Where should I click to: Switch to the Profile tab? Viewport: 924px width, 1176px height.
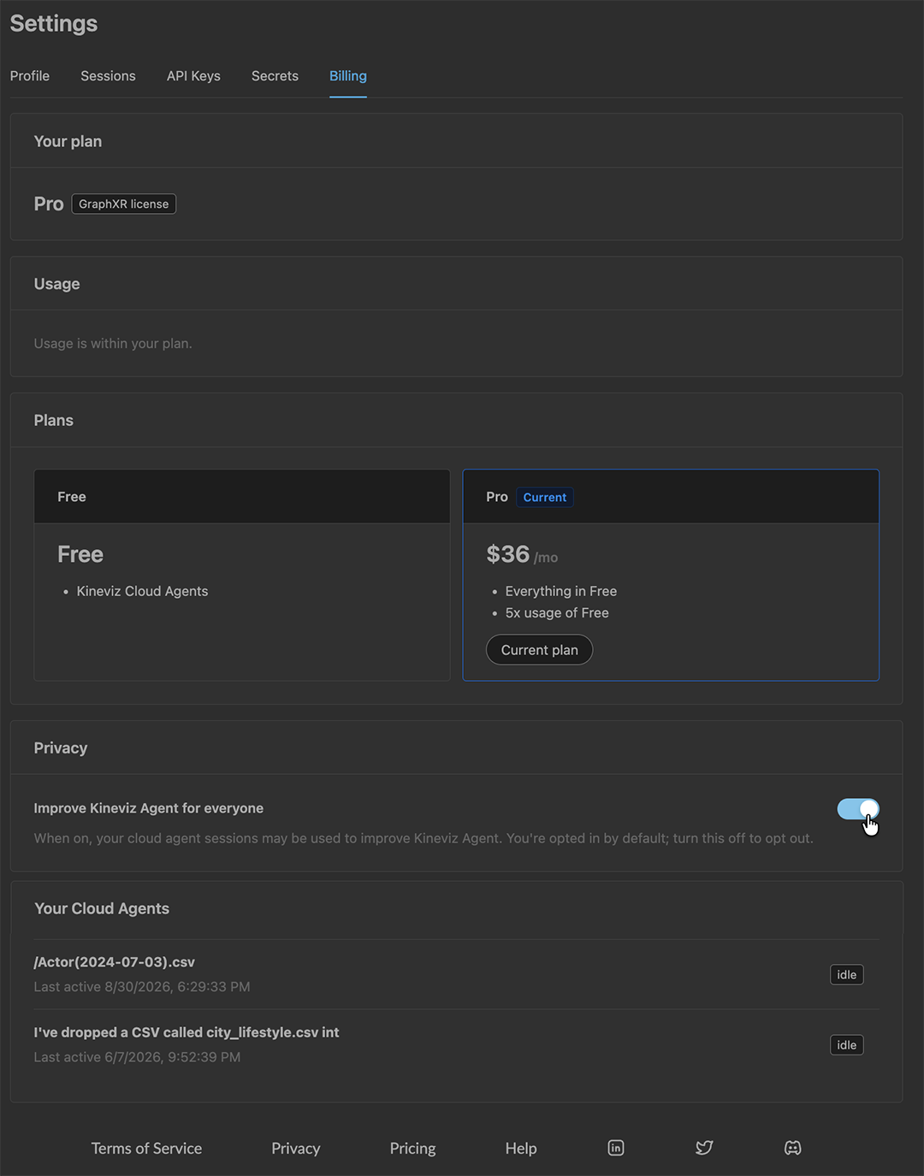tap(30, 76)
